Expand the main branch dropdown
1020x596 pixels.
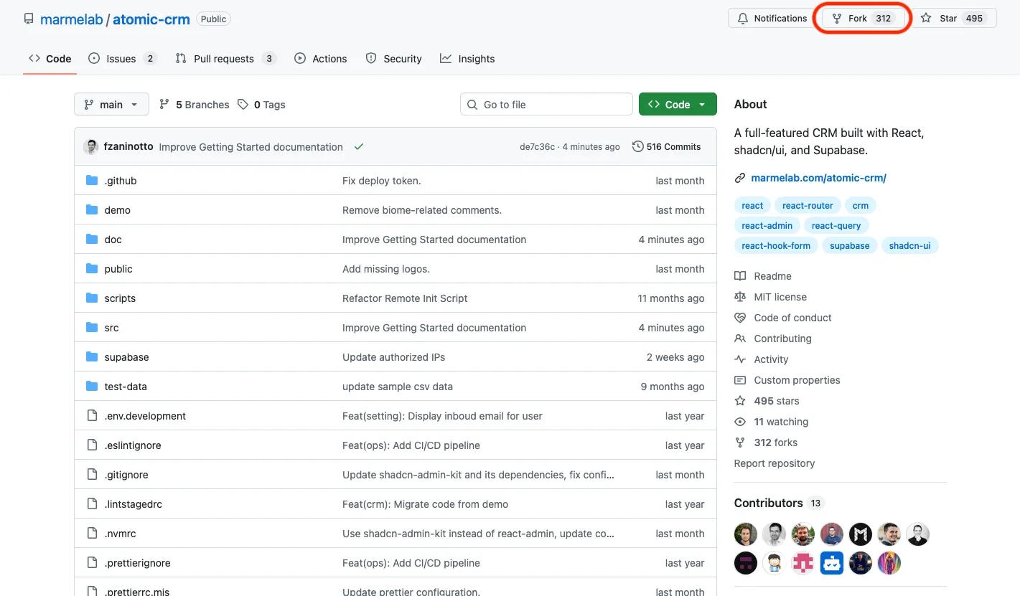click(111, 105)
